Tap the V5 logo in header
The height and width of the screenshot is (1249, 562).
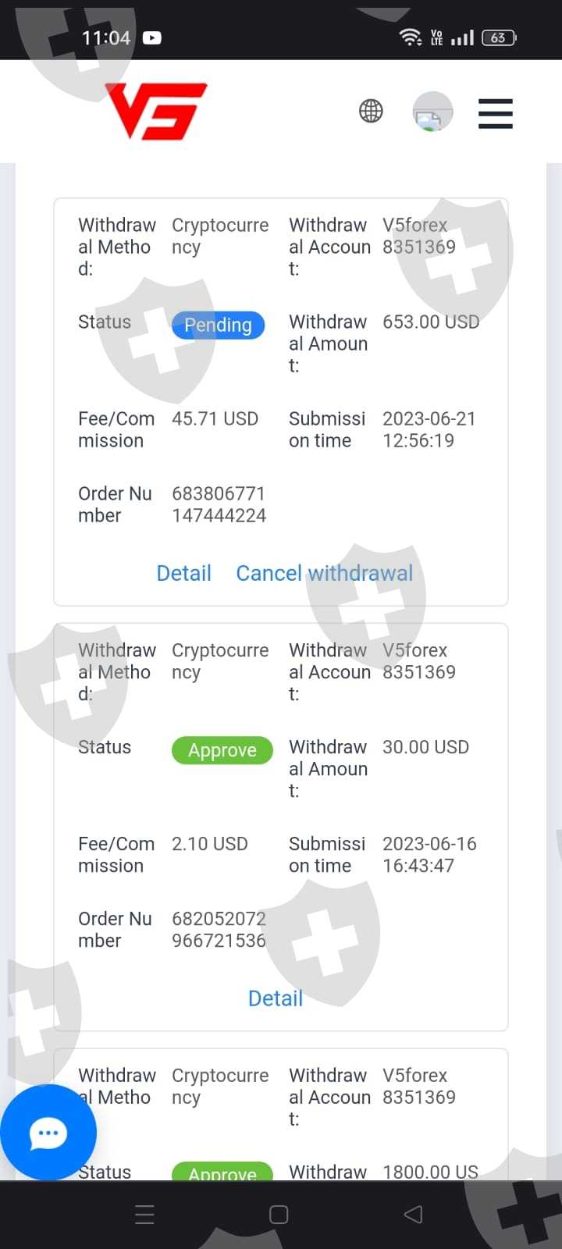click(x=156, y=111)
